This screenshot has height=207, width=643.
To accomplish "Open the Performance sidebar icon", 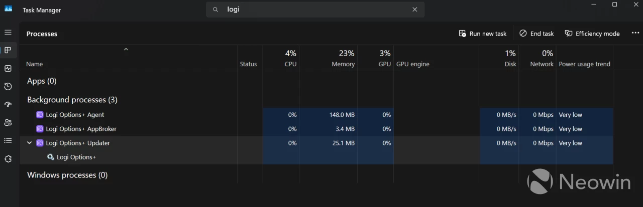I will (8, 68).
